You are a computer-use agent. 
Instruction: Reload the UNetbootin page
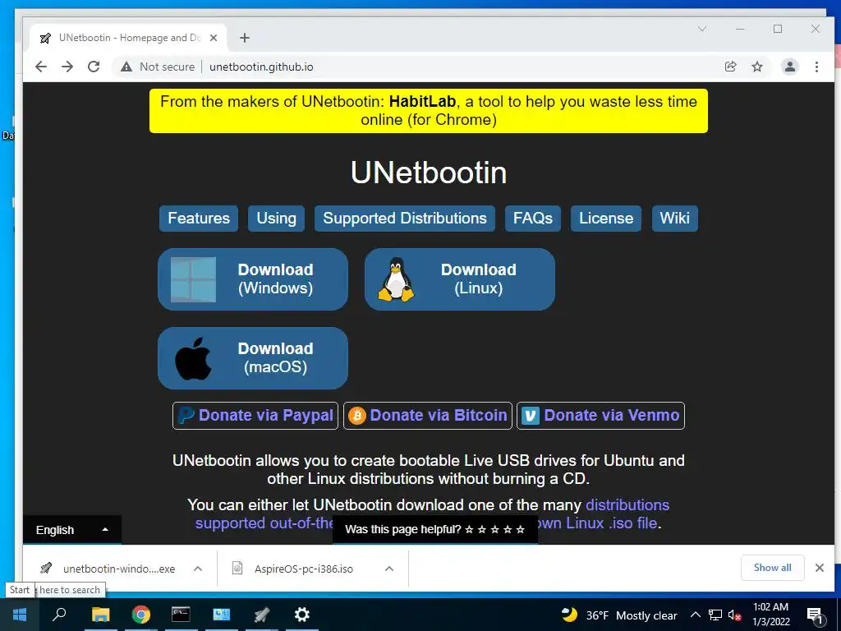(94, 67)
